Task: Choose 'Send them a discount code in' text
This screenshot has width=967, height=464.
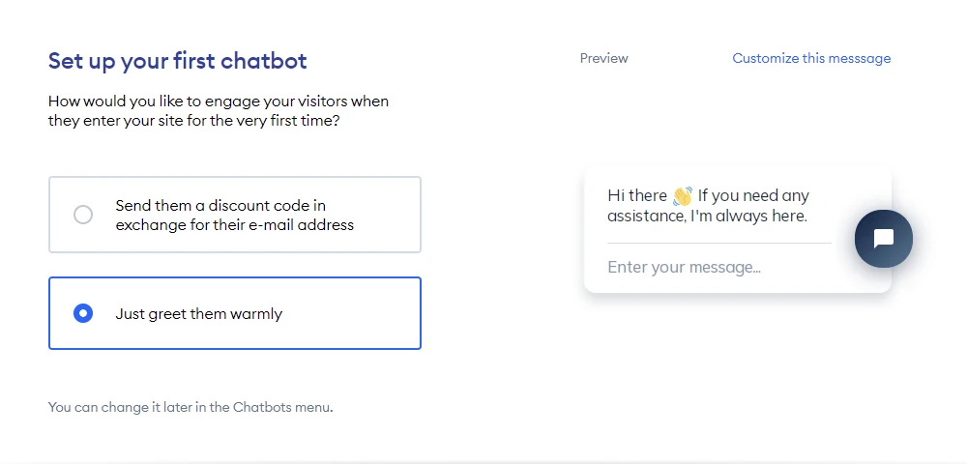Action: pos(220,205)
